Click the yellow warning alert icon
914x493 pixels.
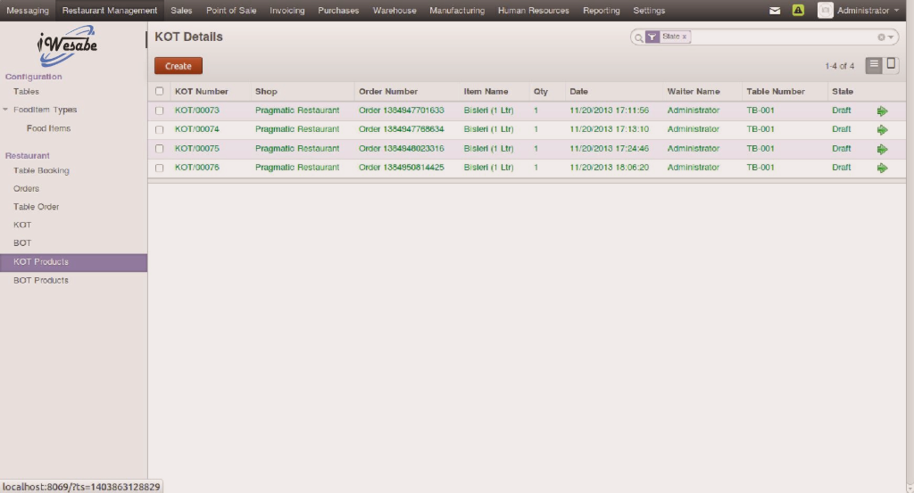coord(798,11)
